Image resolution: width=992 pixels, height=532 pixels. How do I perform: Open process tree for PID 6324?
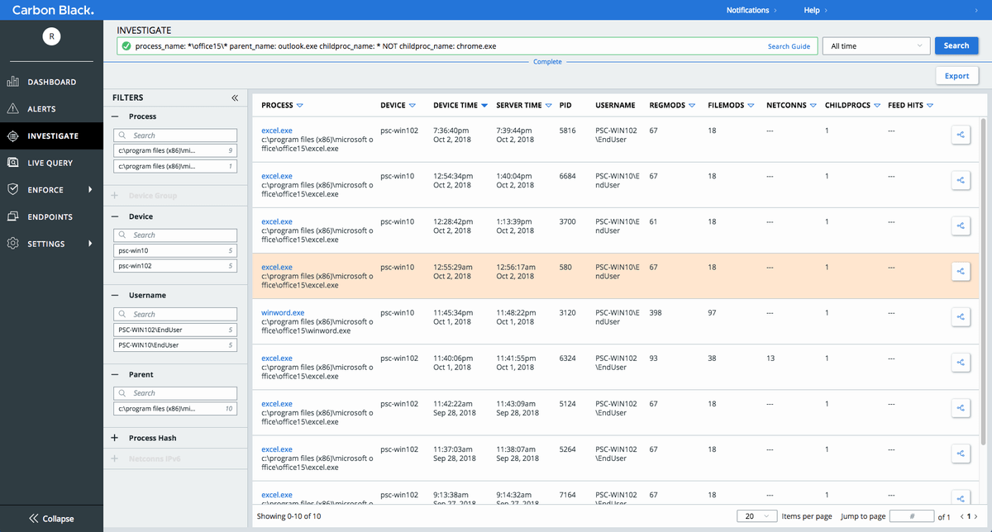(x=961, y=363)
